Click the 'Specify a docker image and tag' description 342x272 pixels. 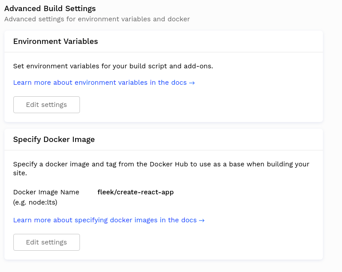(x=161, y=164)
